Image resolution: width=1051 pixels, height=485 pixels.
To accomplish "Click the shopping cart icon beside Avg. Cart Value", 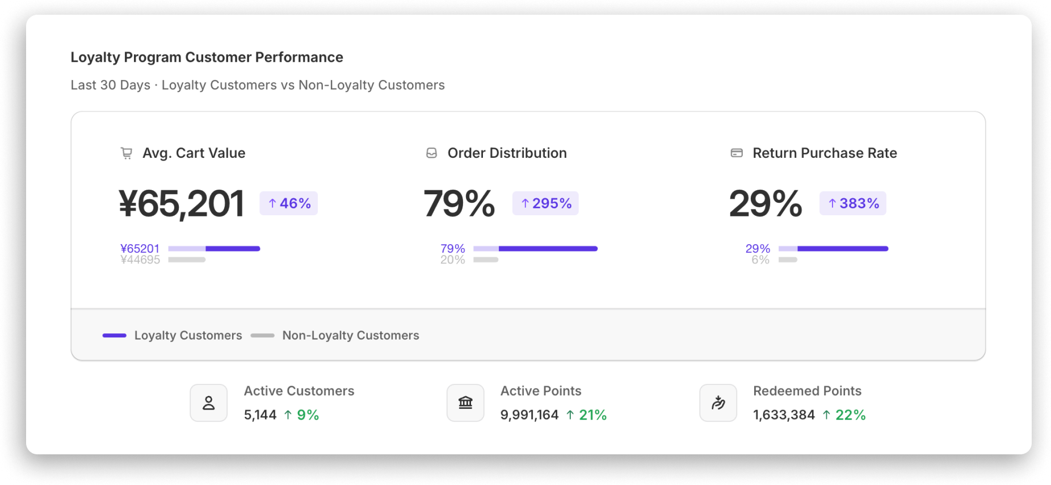I will (127, 153).
